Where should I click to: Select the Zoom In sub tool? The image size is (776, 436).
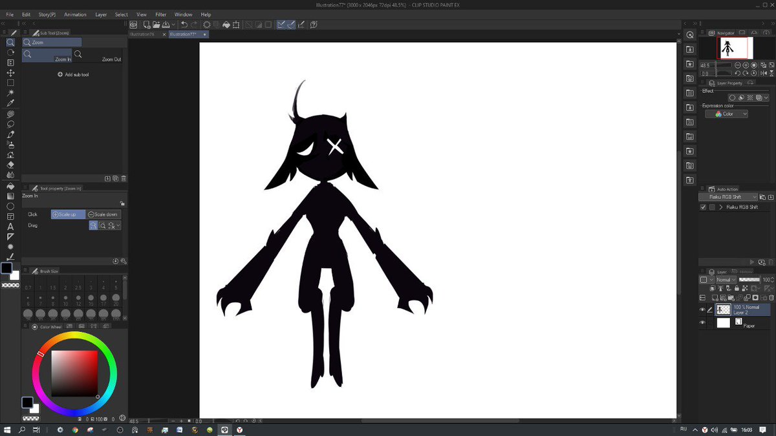(47, 56)
